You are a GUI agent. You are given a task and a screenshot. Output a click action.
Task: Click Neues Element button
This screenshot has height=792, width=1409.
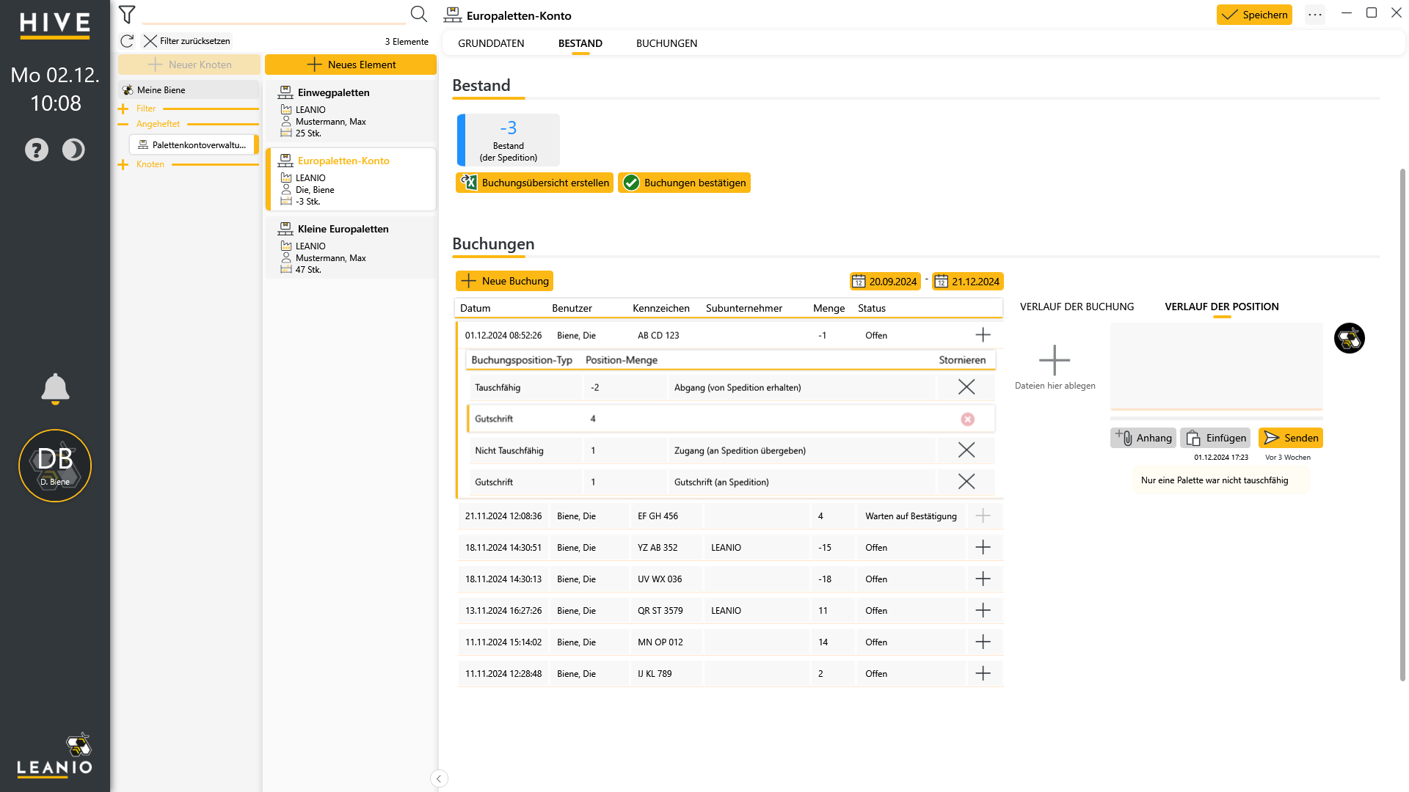click(x=351, y=65)
